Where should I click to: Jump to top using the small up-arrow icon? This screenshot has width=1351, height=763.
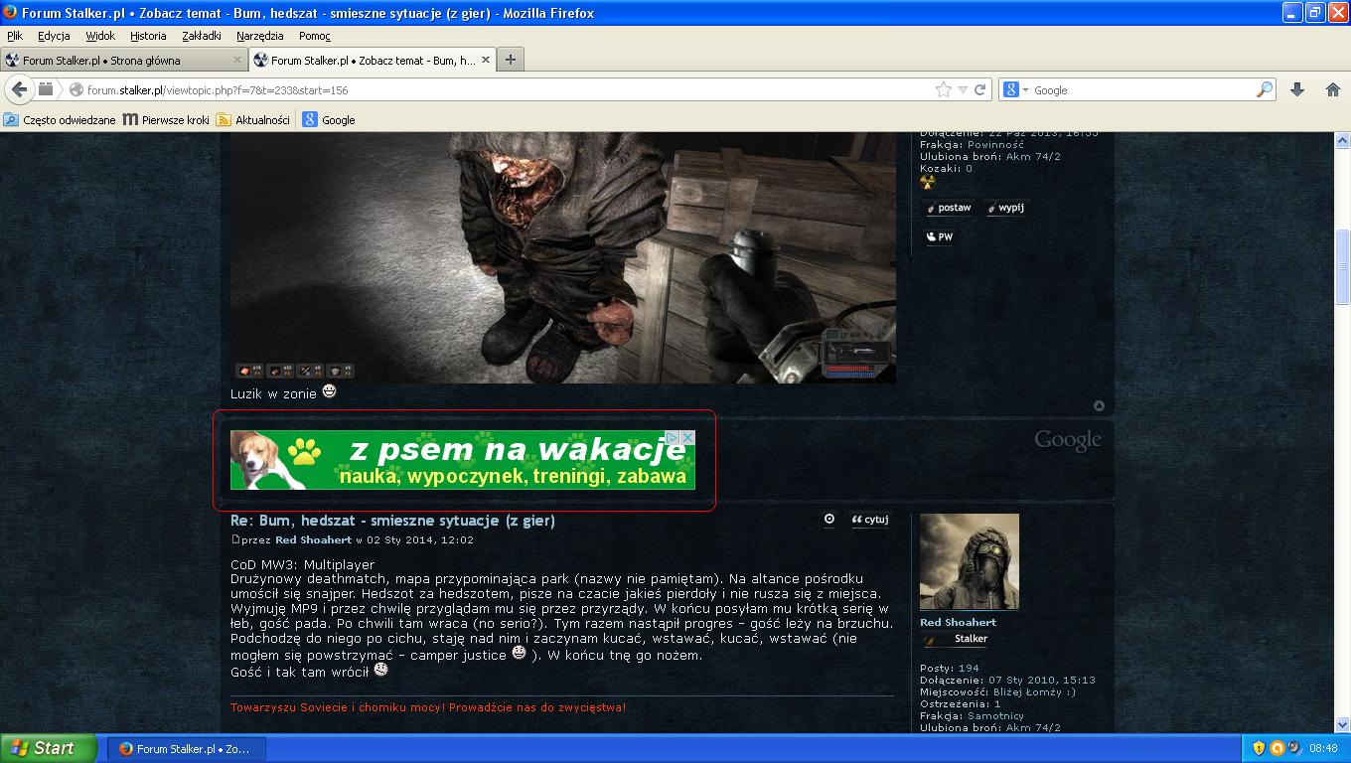pyautogui.click(x=1099, y=405)
